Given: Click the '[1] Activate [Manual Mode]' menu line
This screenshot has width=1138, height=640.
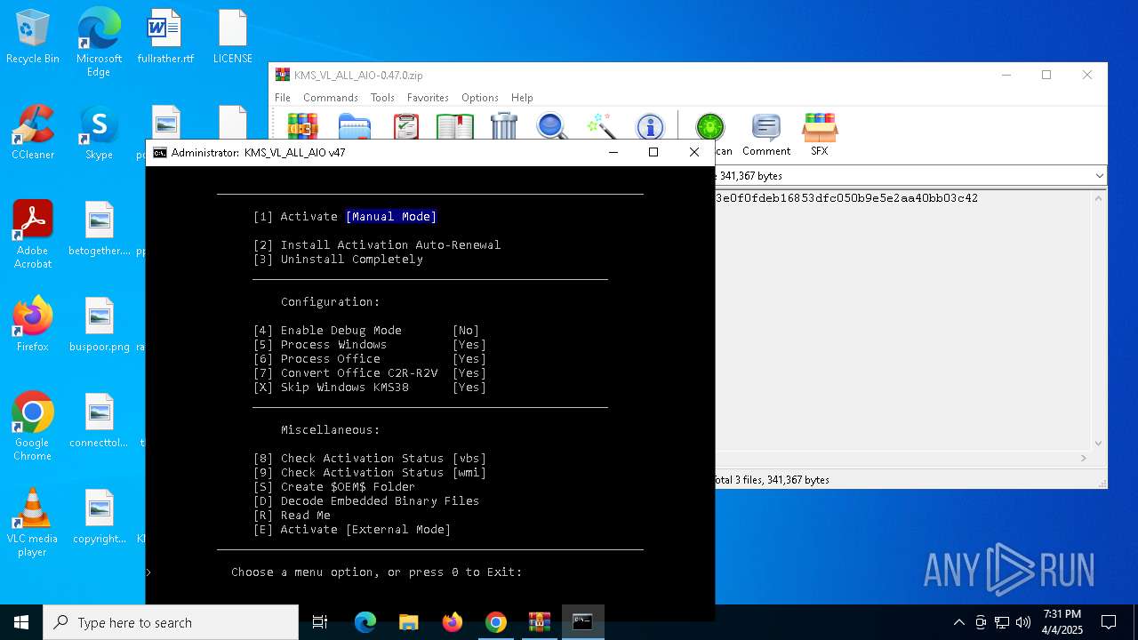Looking at the screenshot, I should coord(345,217).
